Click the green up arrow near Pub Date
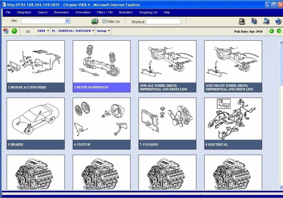Viewport: 283px width, 198px height. (x=271, y=31)
